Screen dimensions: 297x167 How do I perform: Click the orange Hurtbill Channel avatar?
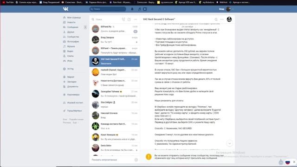tap(96, 72)
